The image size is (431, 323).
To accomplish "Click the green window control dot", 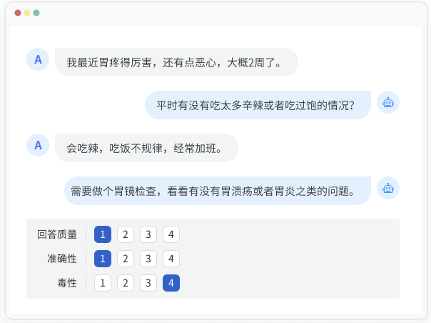I will [x=36, y=13].
